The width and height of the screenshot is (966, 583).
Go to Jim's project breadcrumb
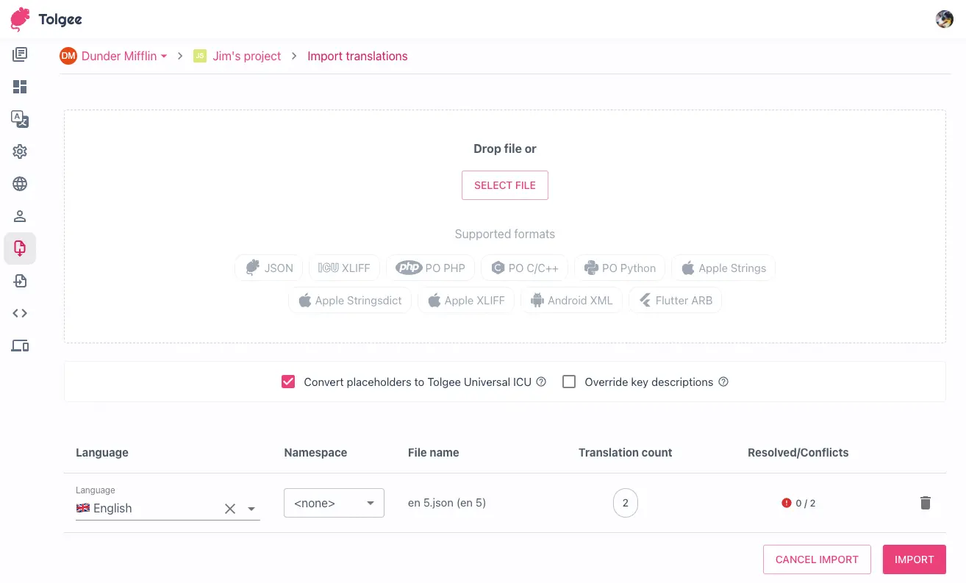pos(246,56)
